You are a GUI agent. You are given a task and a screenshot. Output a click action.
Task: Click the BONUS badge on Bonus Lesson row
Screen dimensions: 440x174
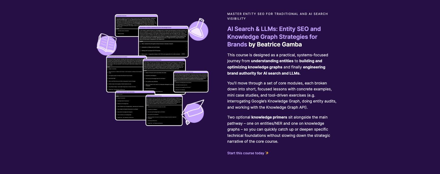[x=183, y=53]
